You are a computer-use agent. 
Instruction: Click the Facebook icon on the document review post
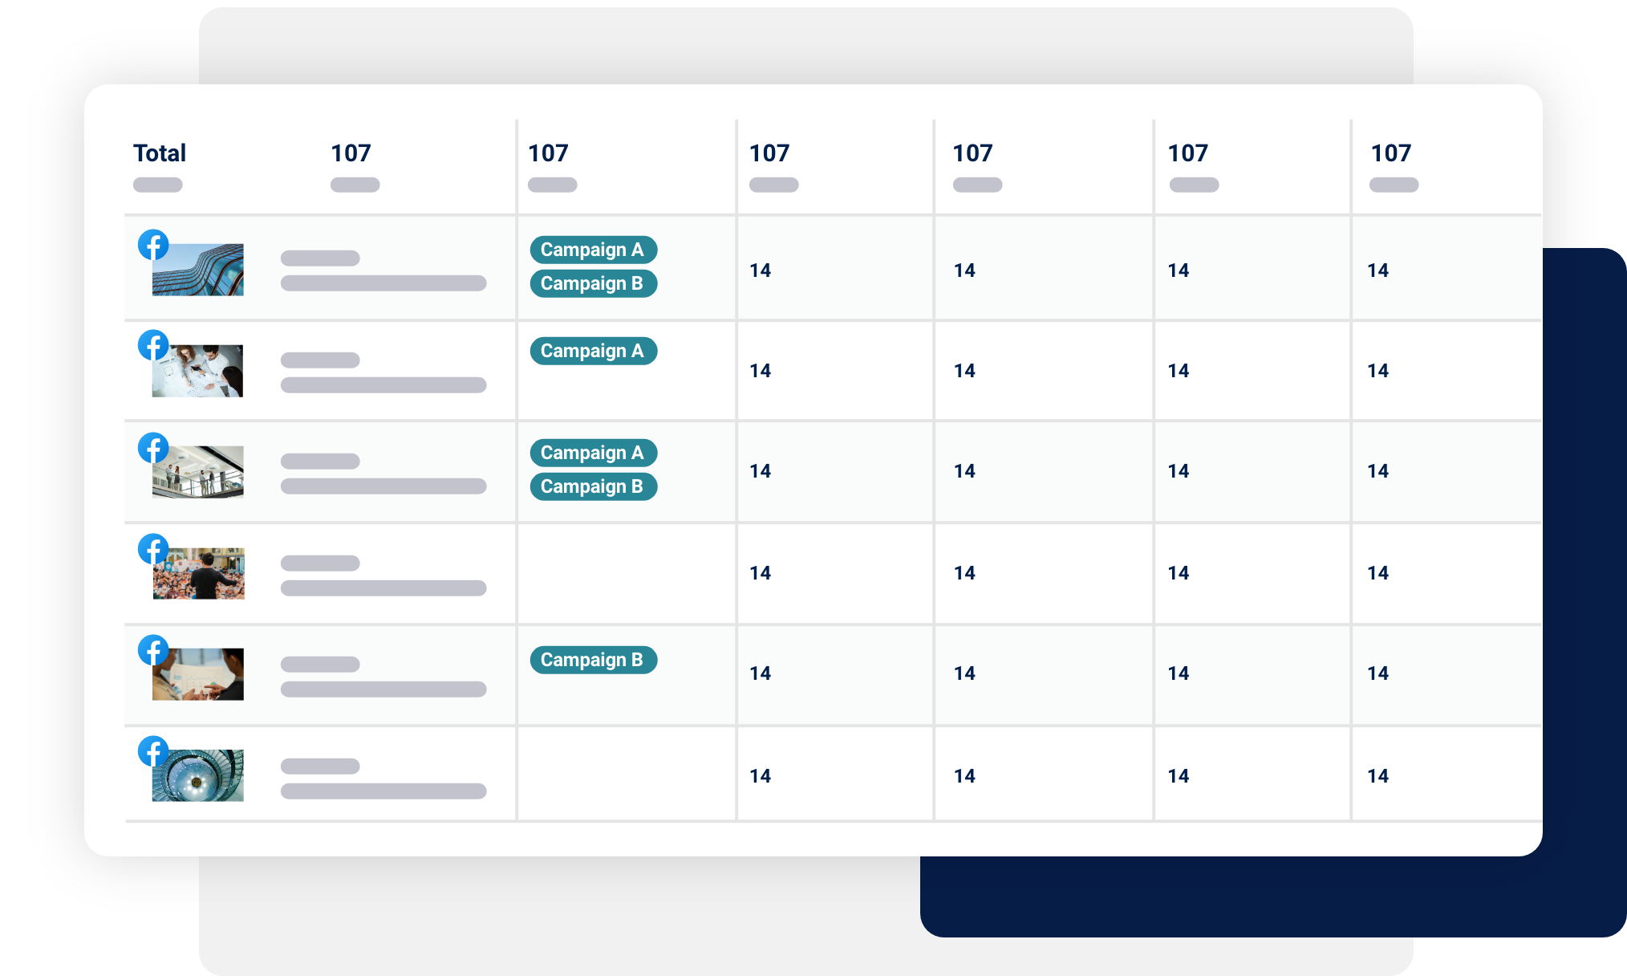click(x=153, y=650)
